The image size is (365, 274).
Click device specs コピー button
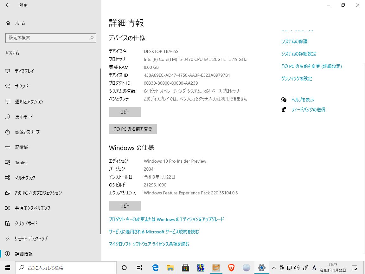pyautogui.click(x=125, y=112)
